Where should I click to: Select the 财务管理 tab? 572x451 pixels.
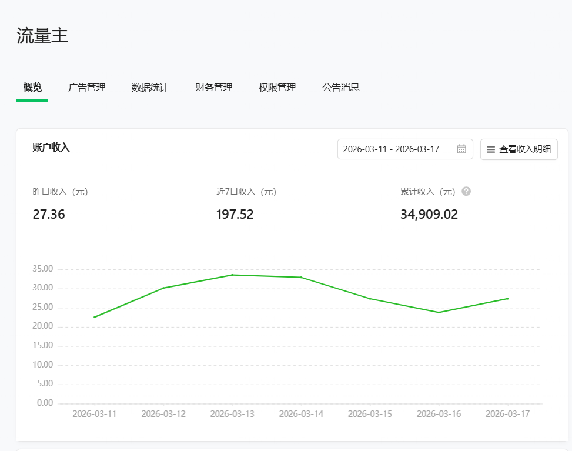point(213,87)
